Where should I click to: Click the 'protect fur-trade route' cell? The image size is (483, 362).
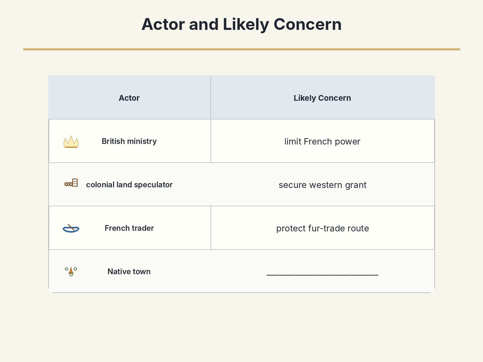(x=322, y=228)
